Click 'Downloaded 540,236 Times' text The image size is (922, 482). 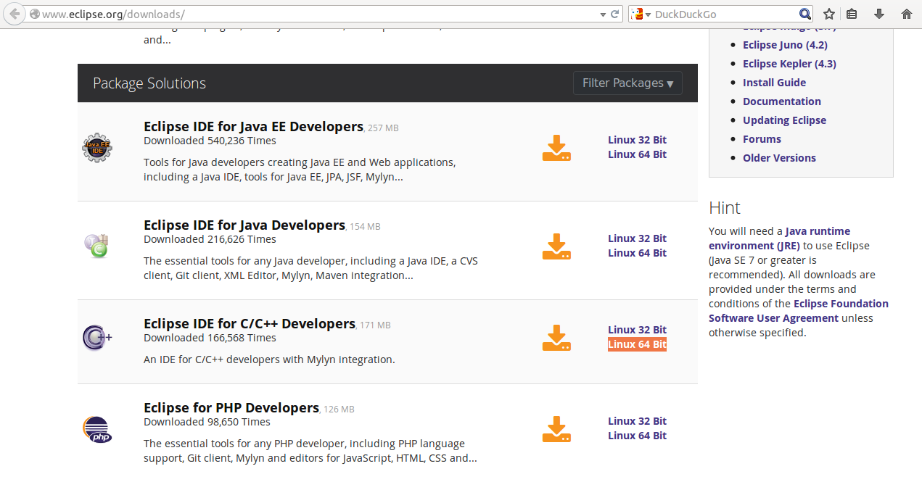click(210, 141)
